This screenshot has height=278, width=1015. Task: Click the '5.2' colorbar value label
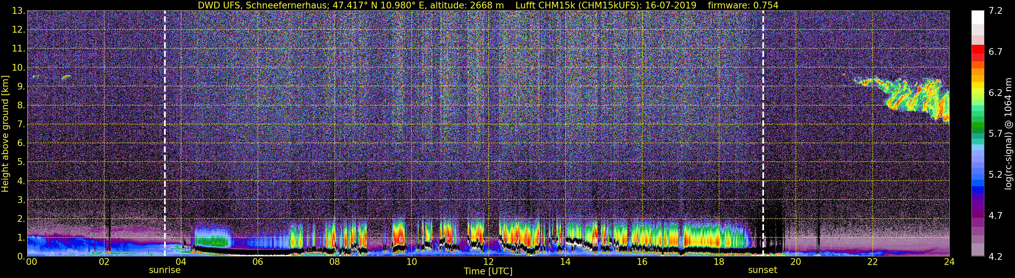[x=995, y=174]
